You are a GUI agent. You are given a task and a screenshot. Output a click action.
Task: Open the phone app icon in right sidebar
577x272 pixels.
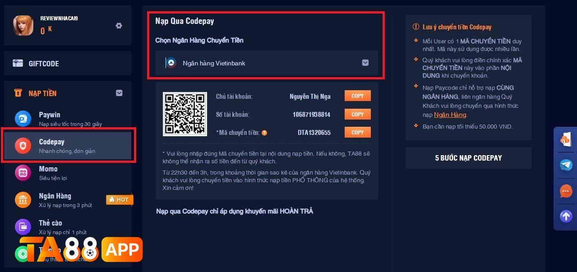click(x=566, y=139)
